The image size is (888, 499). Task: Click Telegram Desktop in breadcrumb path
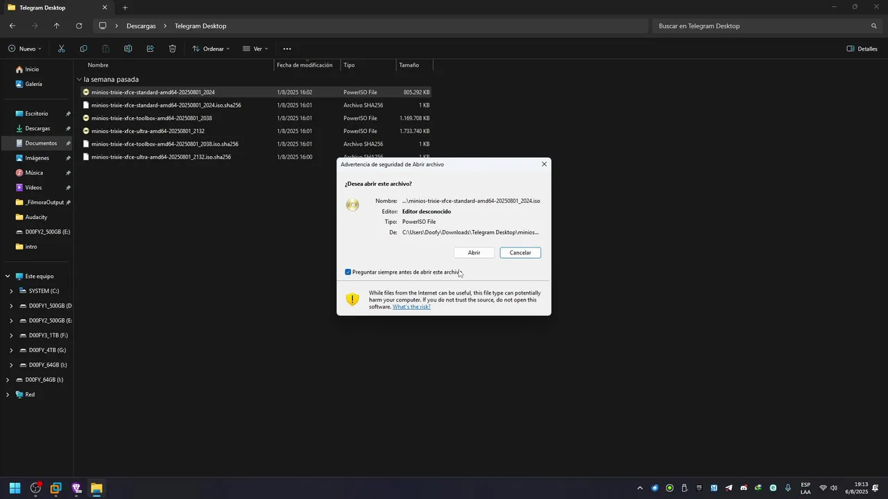coord(200,26)
